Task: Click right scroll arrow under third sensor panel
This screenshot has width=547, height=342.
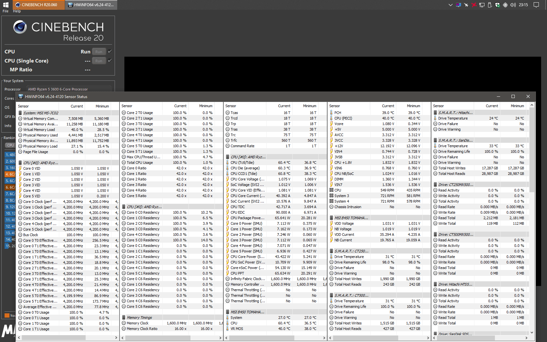Action: tap(324, 338)
